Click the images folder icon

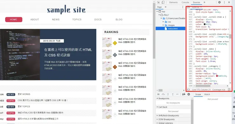tap(166, 25)
